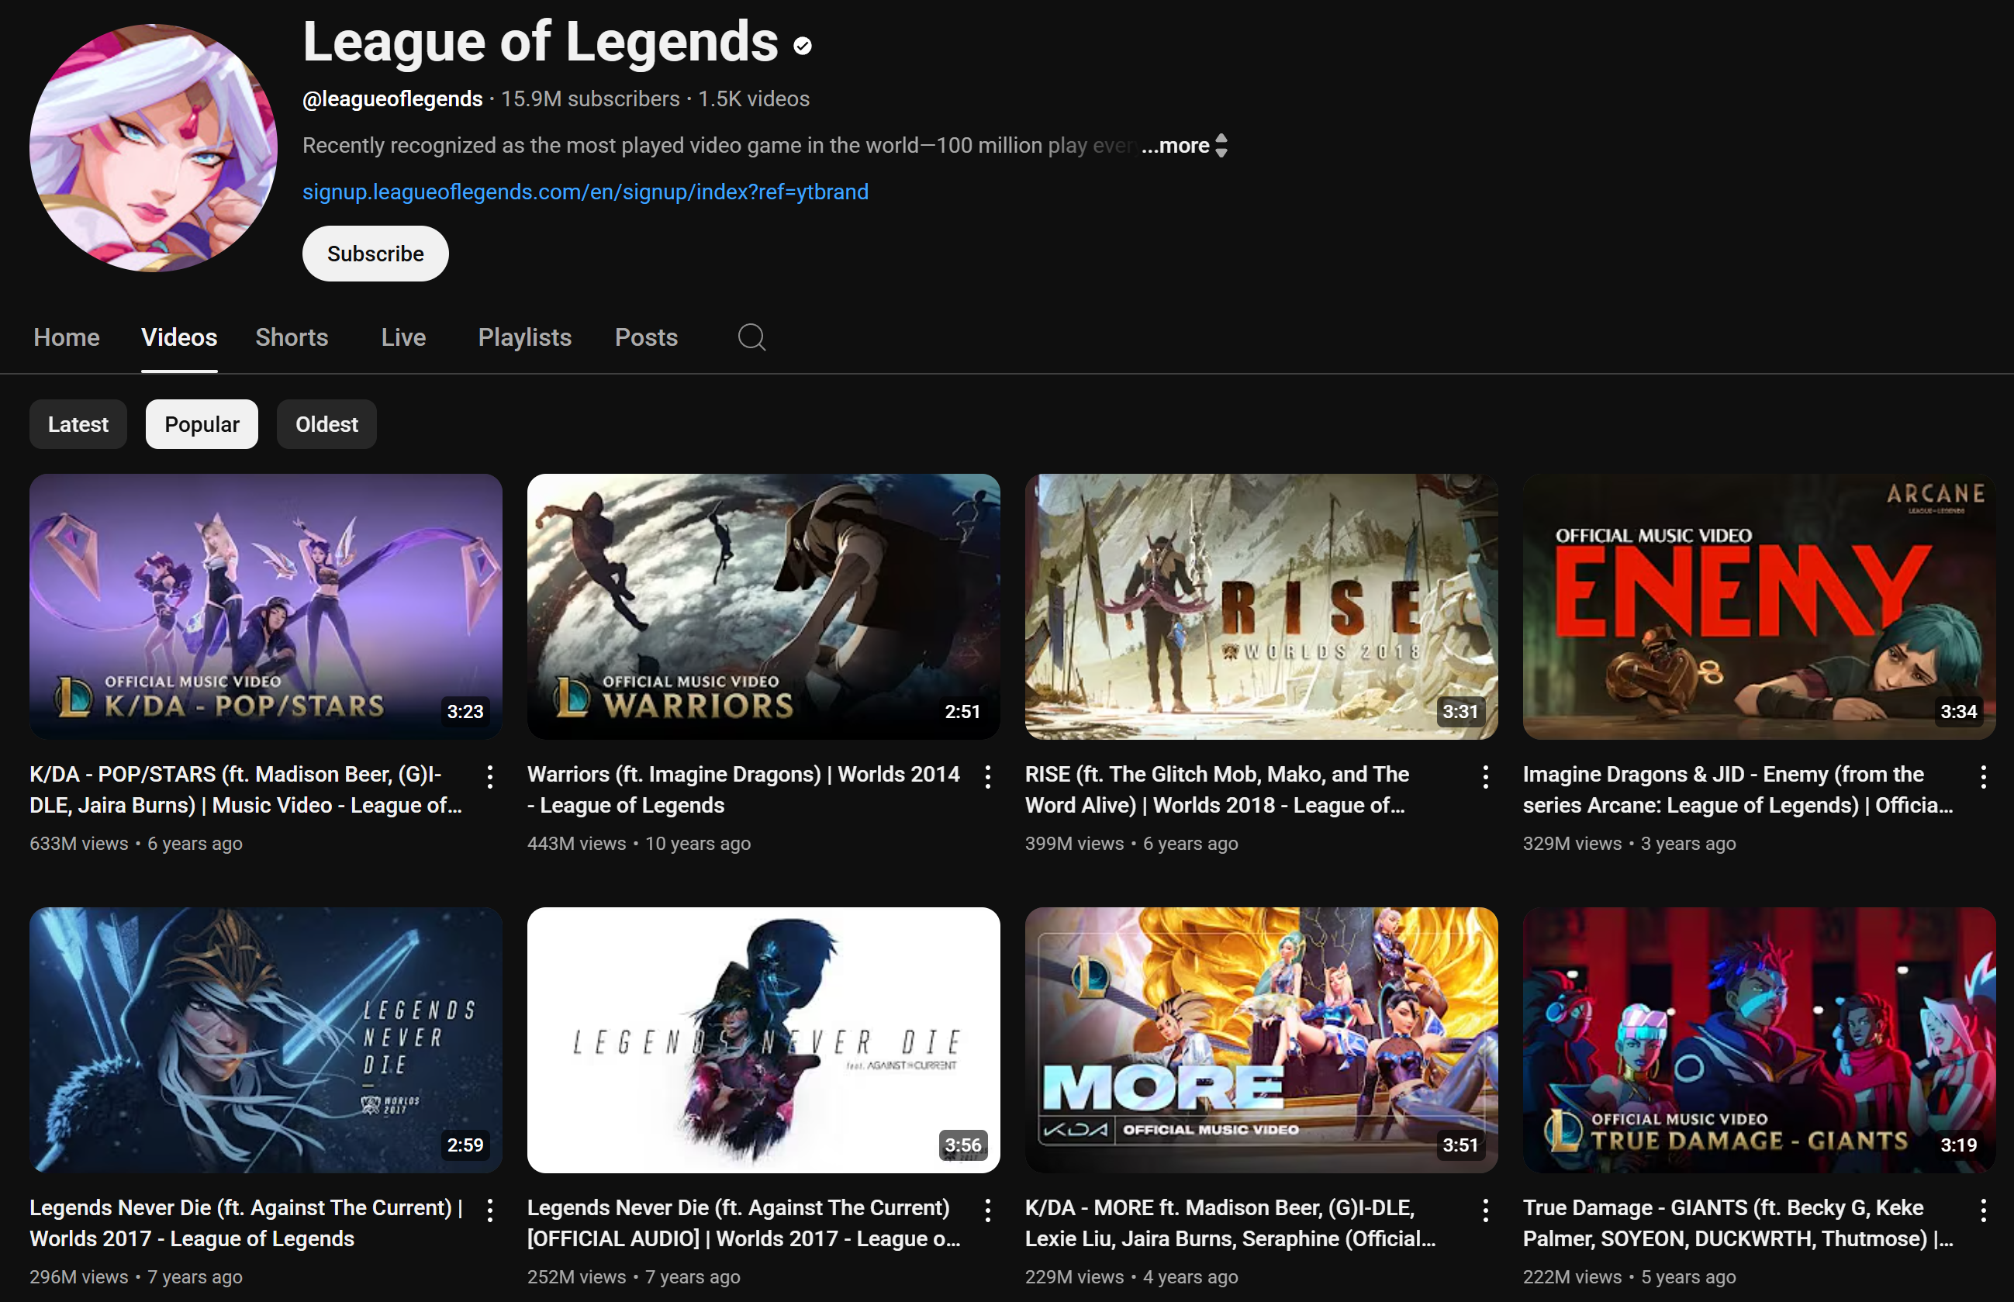Play the True Damage GIANTS thumbnail
The width and height of the screenshot is (2014, 1302).
click(1759, 1040)
